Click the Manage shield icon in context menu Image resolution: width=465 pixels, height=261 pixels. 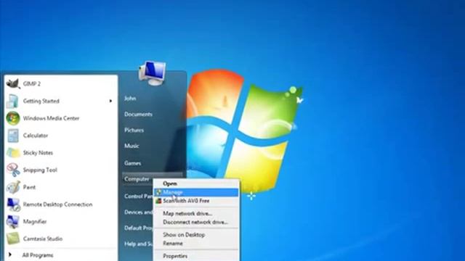(158, 192)
